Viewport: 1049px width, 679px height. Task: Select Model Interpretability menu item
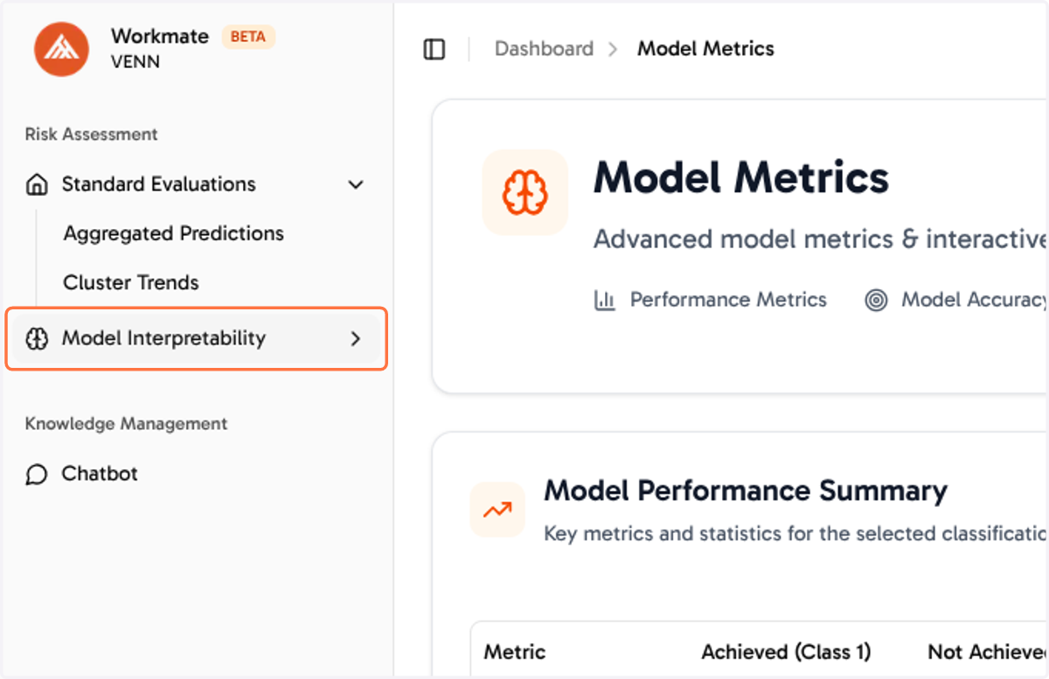pyautogui.click(x=197, y=339)
